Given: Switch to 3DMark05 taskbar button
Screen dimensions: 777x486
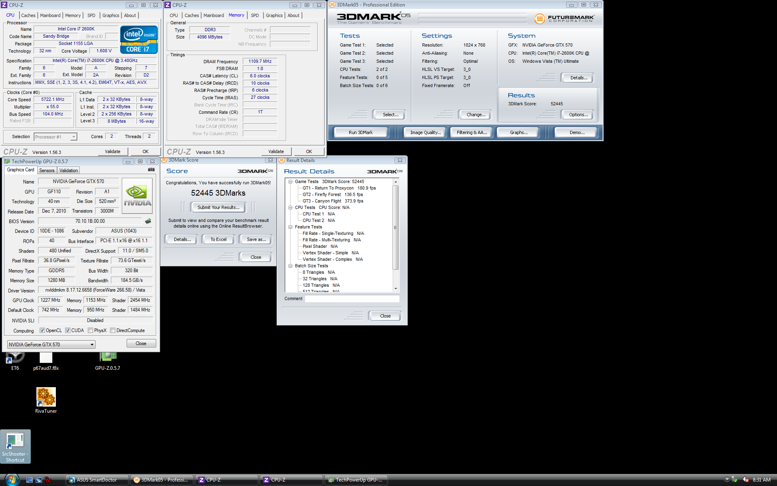Looking at the screenshot, I should (162, 480).
